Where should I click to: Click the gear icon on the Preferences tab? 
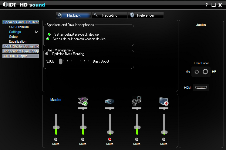pos(132,15)
